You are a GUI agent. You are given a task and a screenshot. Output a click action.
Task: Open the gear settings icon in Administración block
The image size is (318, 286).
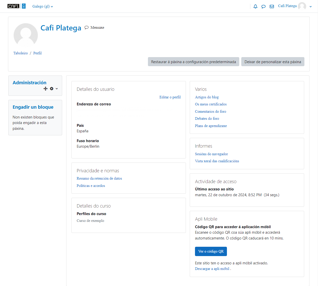(x=52, y=89)
